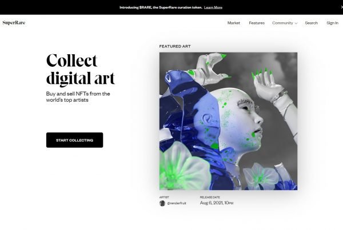Open the featured artwork image

click(x=228, y=121)
